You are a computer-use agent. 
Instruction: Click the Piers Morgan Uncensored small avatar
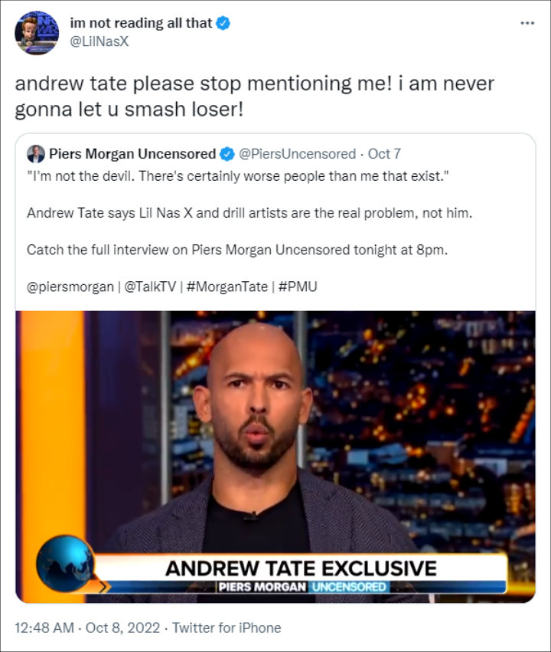(x=36, y=154)
